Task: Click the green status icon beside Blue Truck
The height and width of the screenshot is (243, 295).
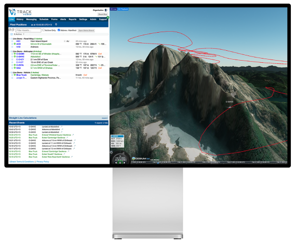Action: tap(15, 75)
